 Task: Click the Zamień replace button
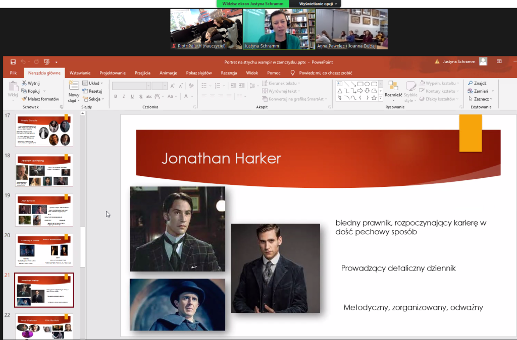[x=481, y=91]
